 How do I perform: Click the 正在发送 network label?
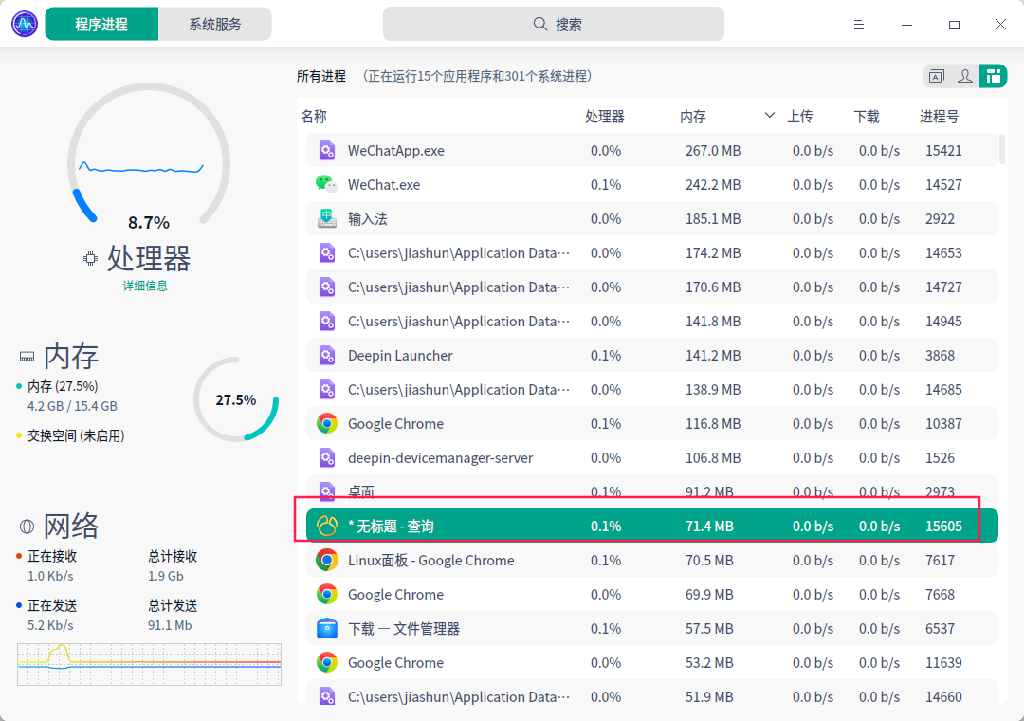coord(52,605)
